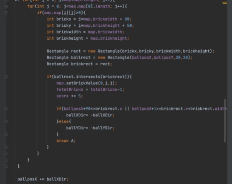This screenshot has width=232, height=184.
Task: Click the yellow warning stripe marker at top right
Action: [x=224, y=3]
